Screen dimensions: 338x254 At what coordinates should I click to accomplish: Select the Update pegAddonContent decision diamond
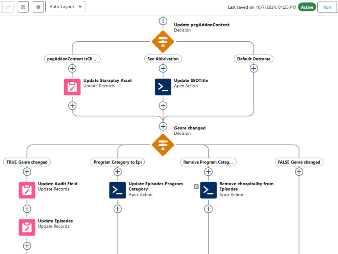163,41
